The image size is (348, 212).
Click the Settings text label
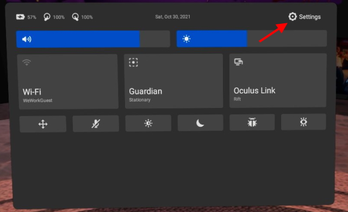(x=310, y=17)
